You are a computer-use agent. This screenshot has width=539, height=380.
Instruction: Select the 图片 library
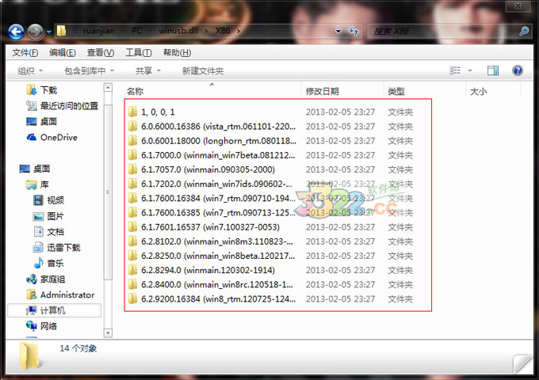[x=48, y=216]
